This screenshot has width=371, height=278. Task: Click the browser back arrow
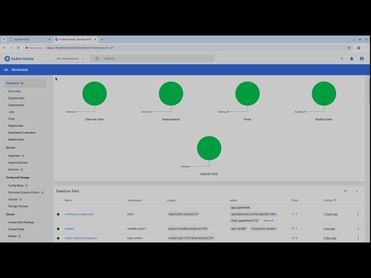pyautogui.click(x=4, y=48)
